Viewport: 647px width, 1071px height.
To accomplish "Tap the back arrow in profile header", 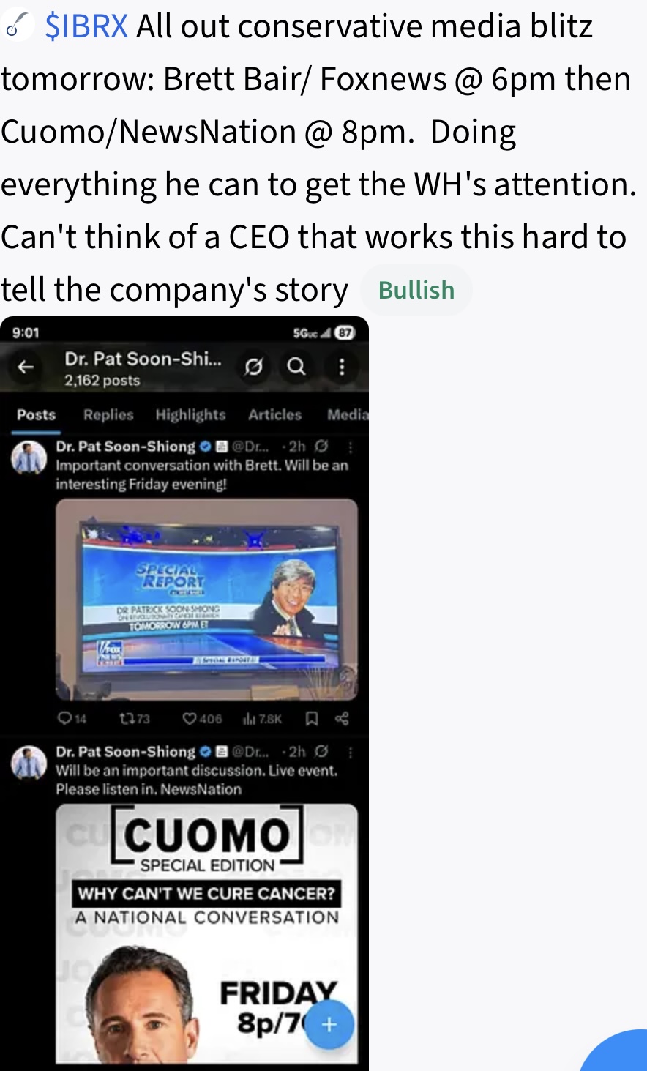I will click(26, 367).
